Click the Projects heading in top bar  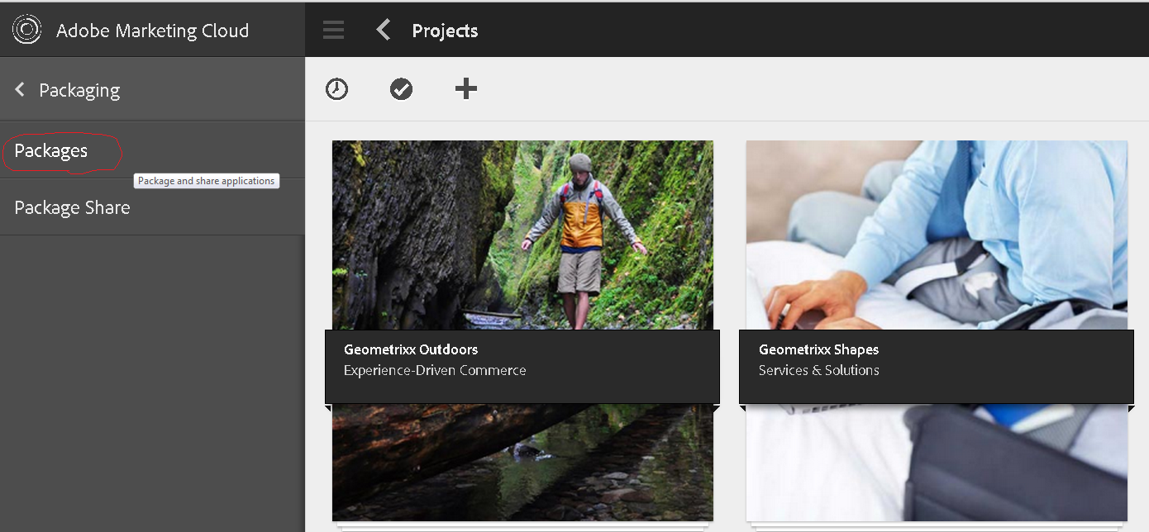coord(445,31)
